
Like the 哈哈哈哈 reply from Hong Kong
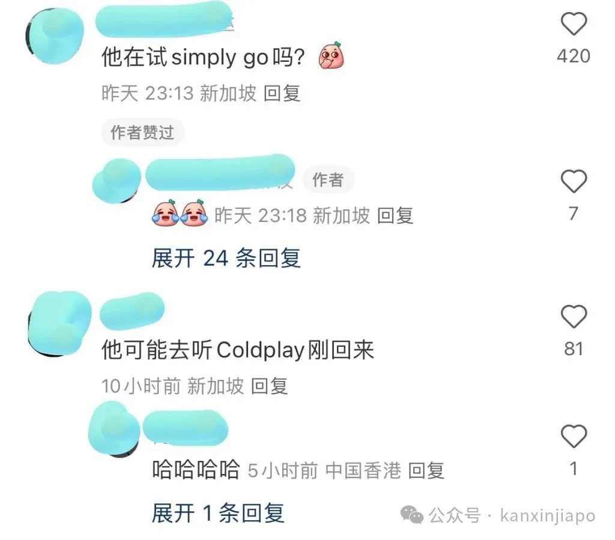click(x=574, y=436)
